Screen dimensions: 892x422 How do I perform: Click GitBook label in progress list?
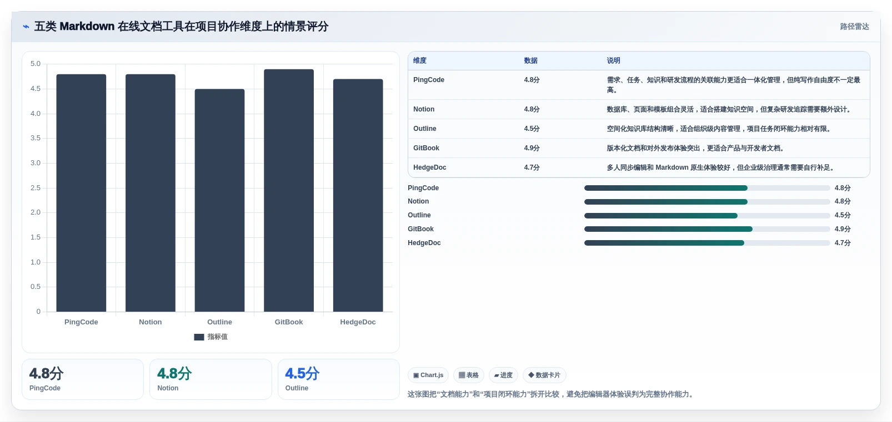pyautogui.click(x=420, y=229)
